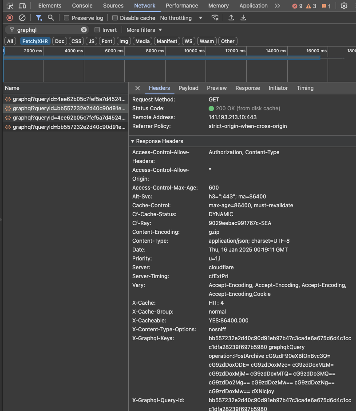Toggle the Manifest type filter
Image resolution: width=356 pixels, height=411 pixels.
coord(167,41)
